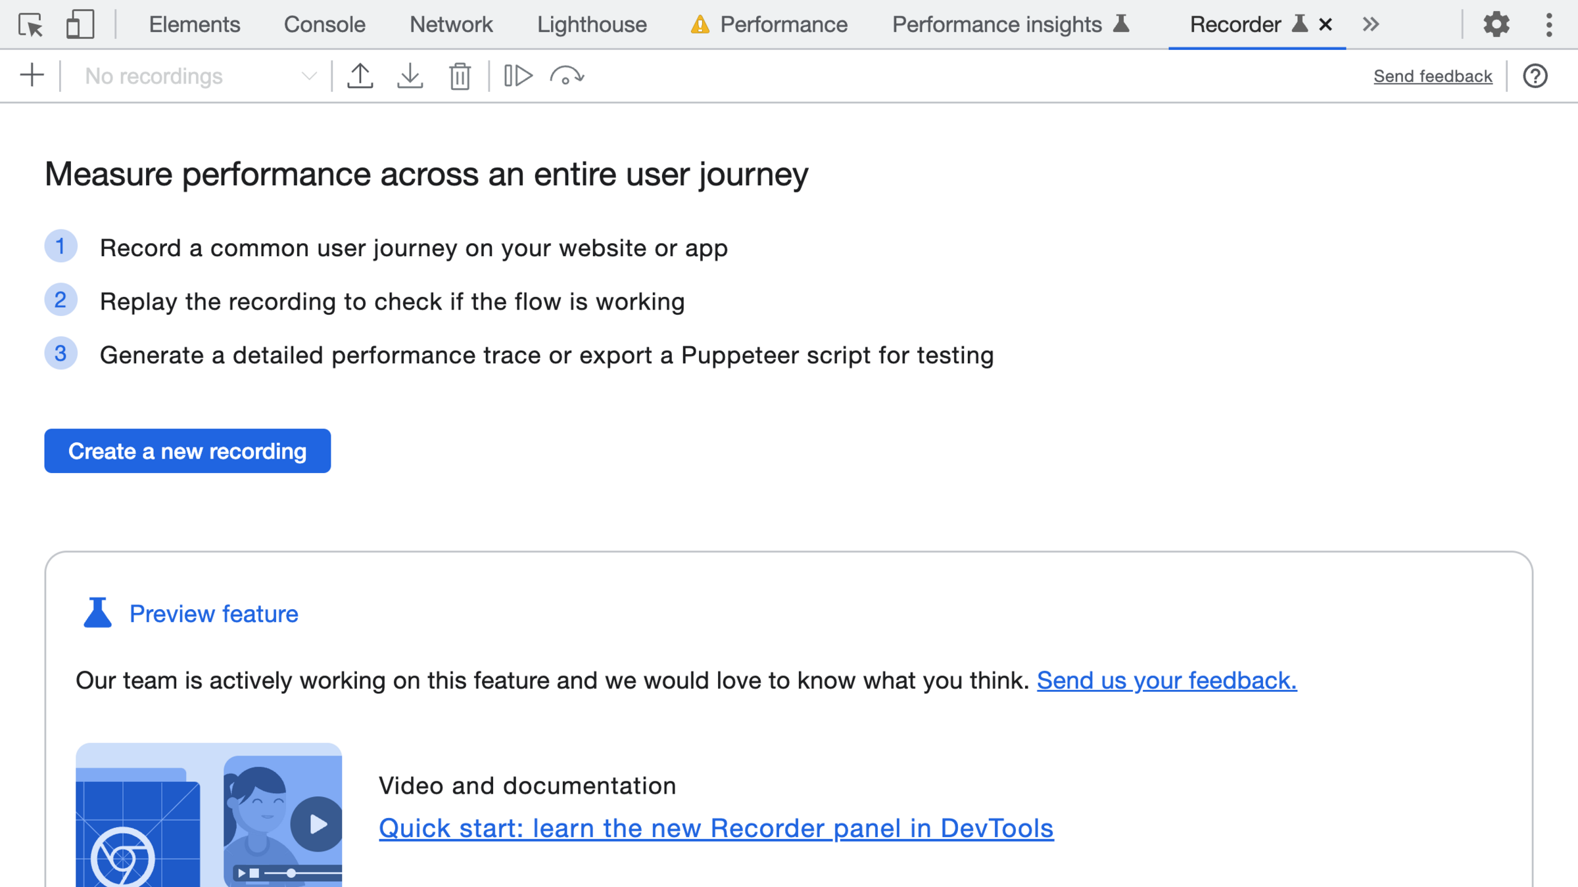Open DevTools settings gear
Image resolution: width=1578 pixels, height=887 pixels.
click(1496, 25)
